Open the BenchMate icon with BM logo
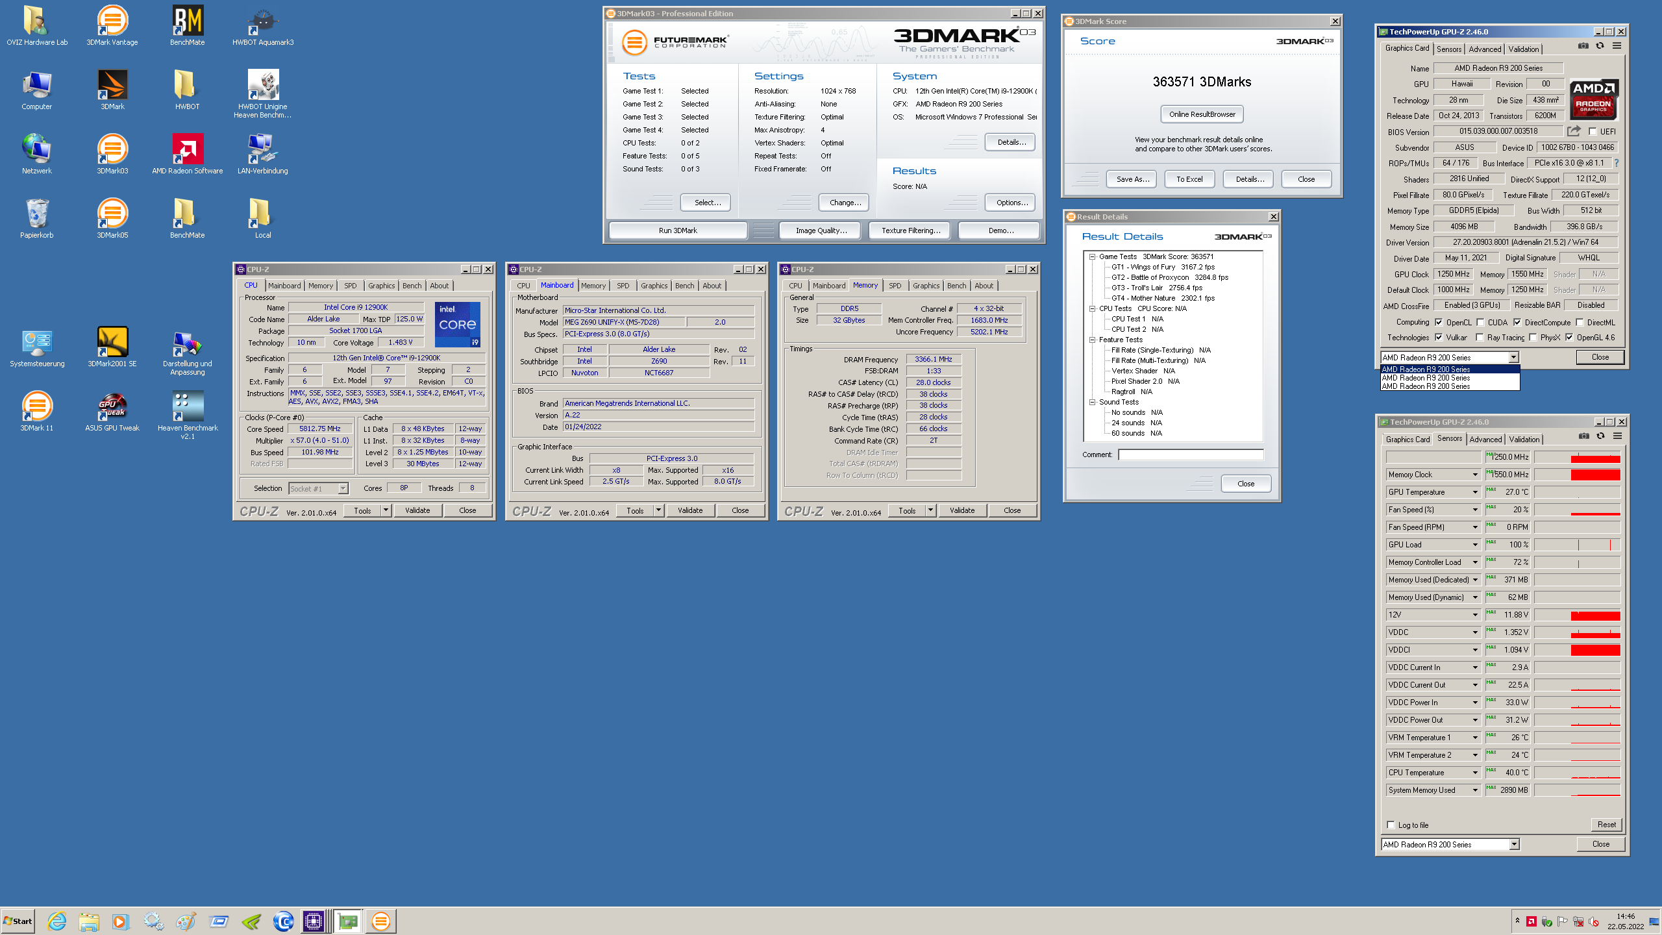 (x=188, y=26)
